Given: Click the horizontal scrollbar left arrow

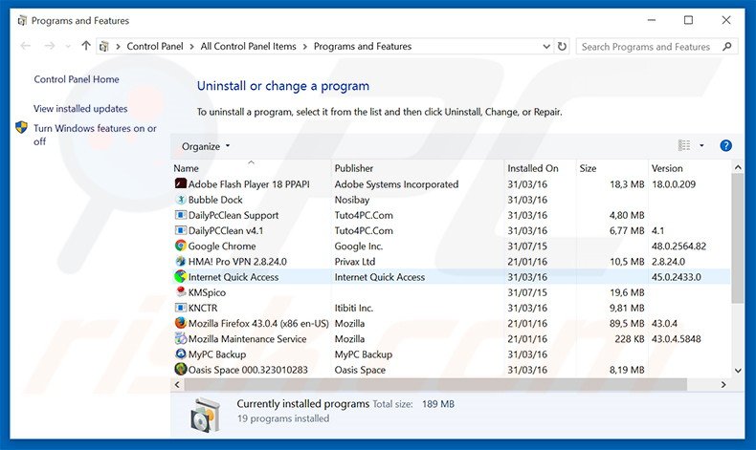Looking at the screenshot, I should (177, 384).
